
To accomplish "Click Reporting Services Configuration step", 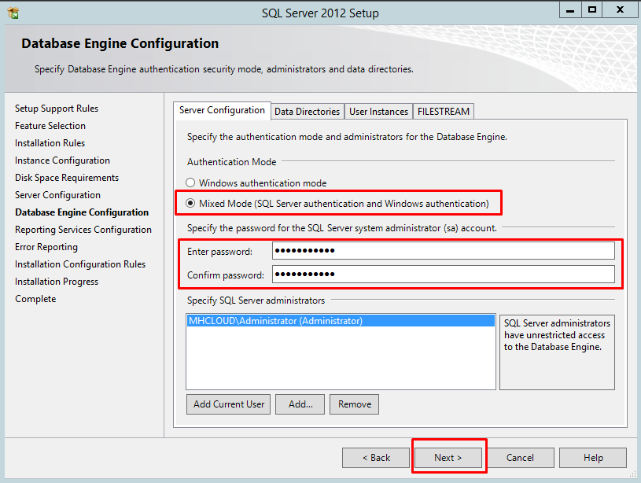I will [x=83, y=230].
